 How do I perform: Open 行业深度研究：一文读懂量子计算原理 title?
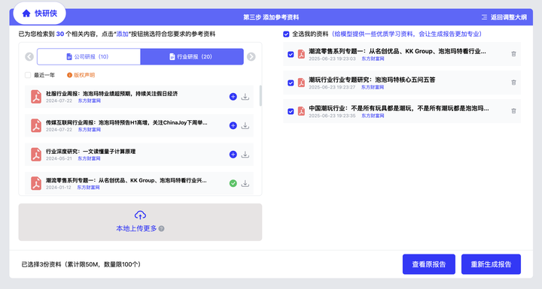(x=90, y=152)
